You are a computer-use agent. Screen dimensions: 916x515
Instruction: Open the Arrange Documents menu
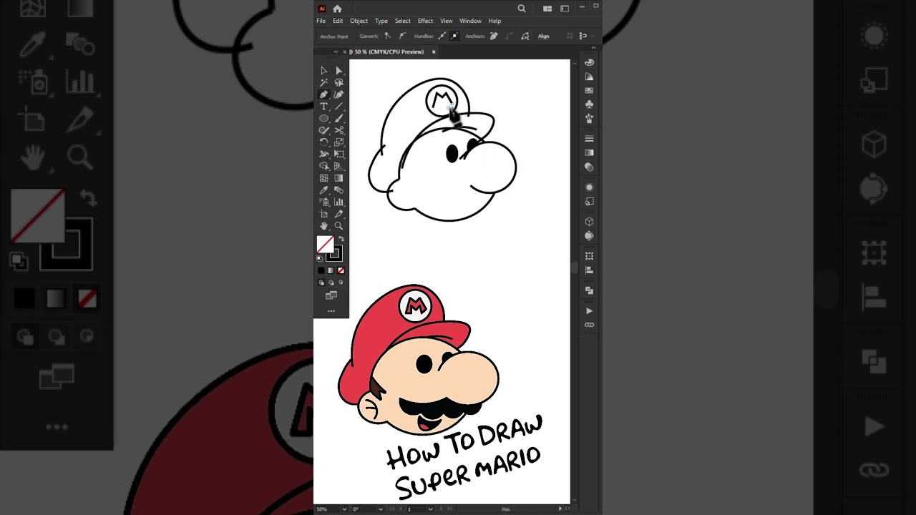click(547, 9)
